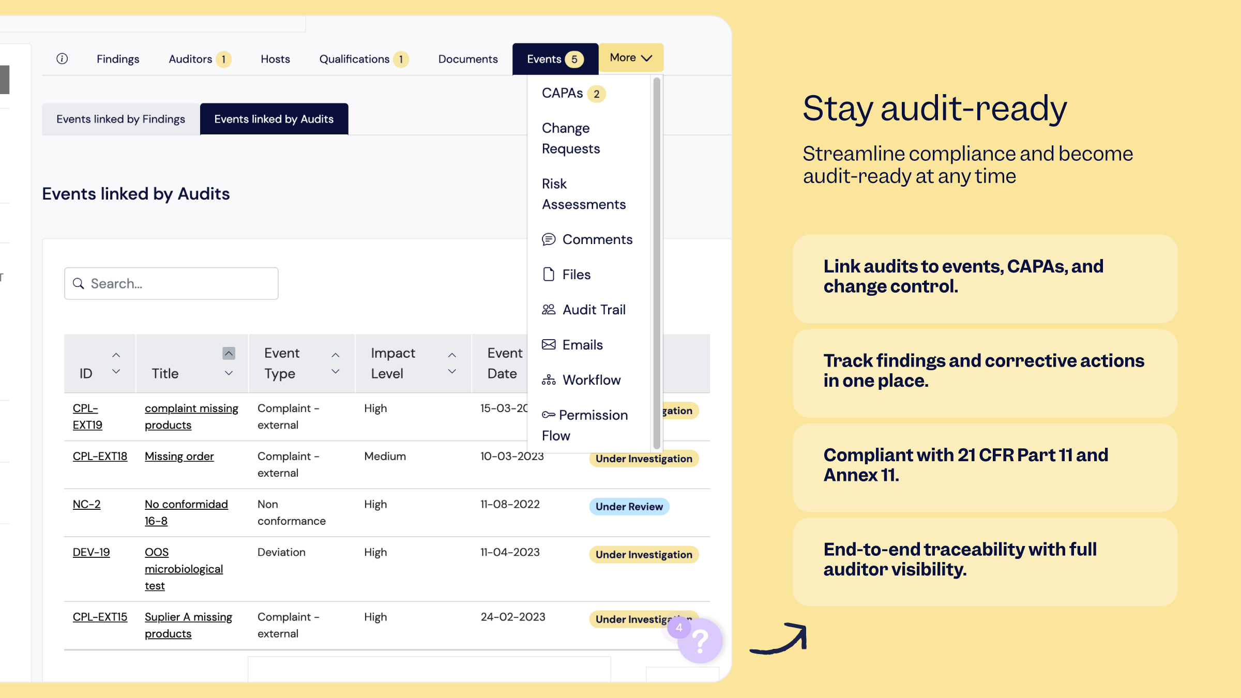The height and width of the screenshot is (698, 1241).
Task: Sort Title column with highlighted up arrow
Action: click(229, 353)
